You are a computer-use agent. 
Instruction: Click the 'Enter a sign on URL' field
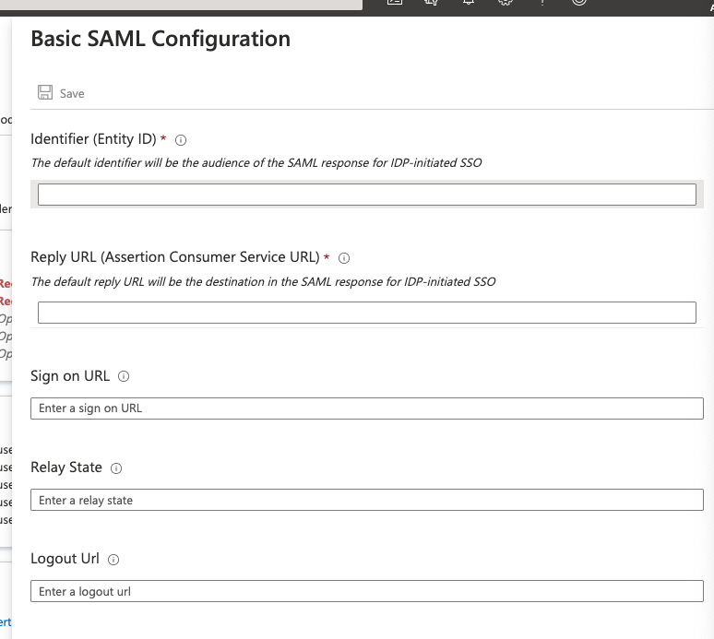[x=366, y=408]
